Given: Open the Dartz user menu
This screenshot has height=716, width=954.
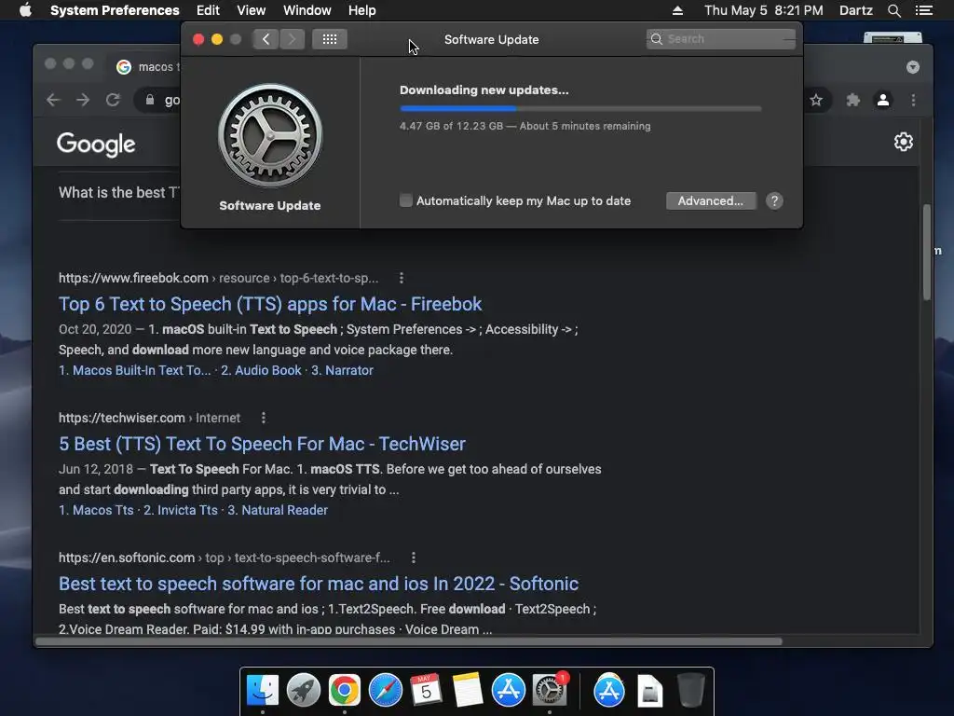Looking at the screenshot, I should pyautogui.click(x=855, y=10).
